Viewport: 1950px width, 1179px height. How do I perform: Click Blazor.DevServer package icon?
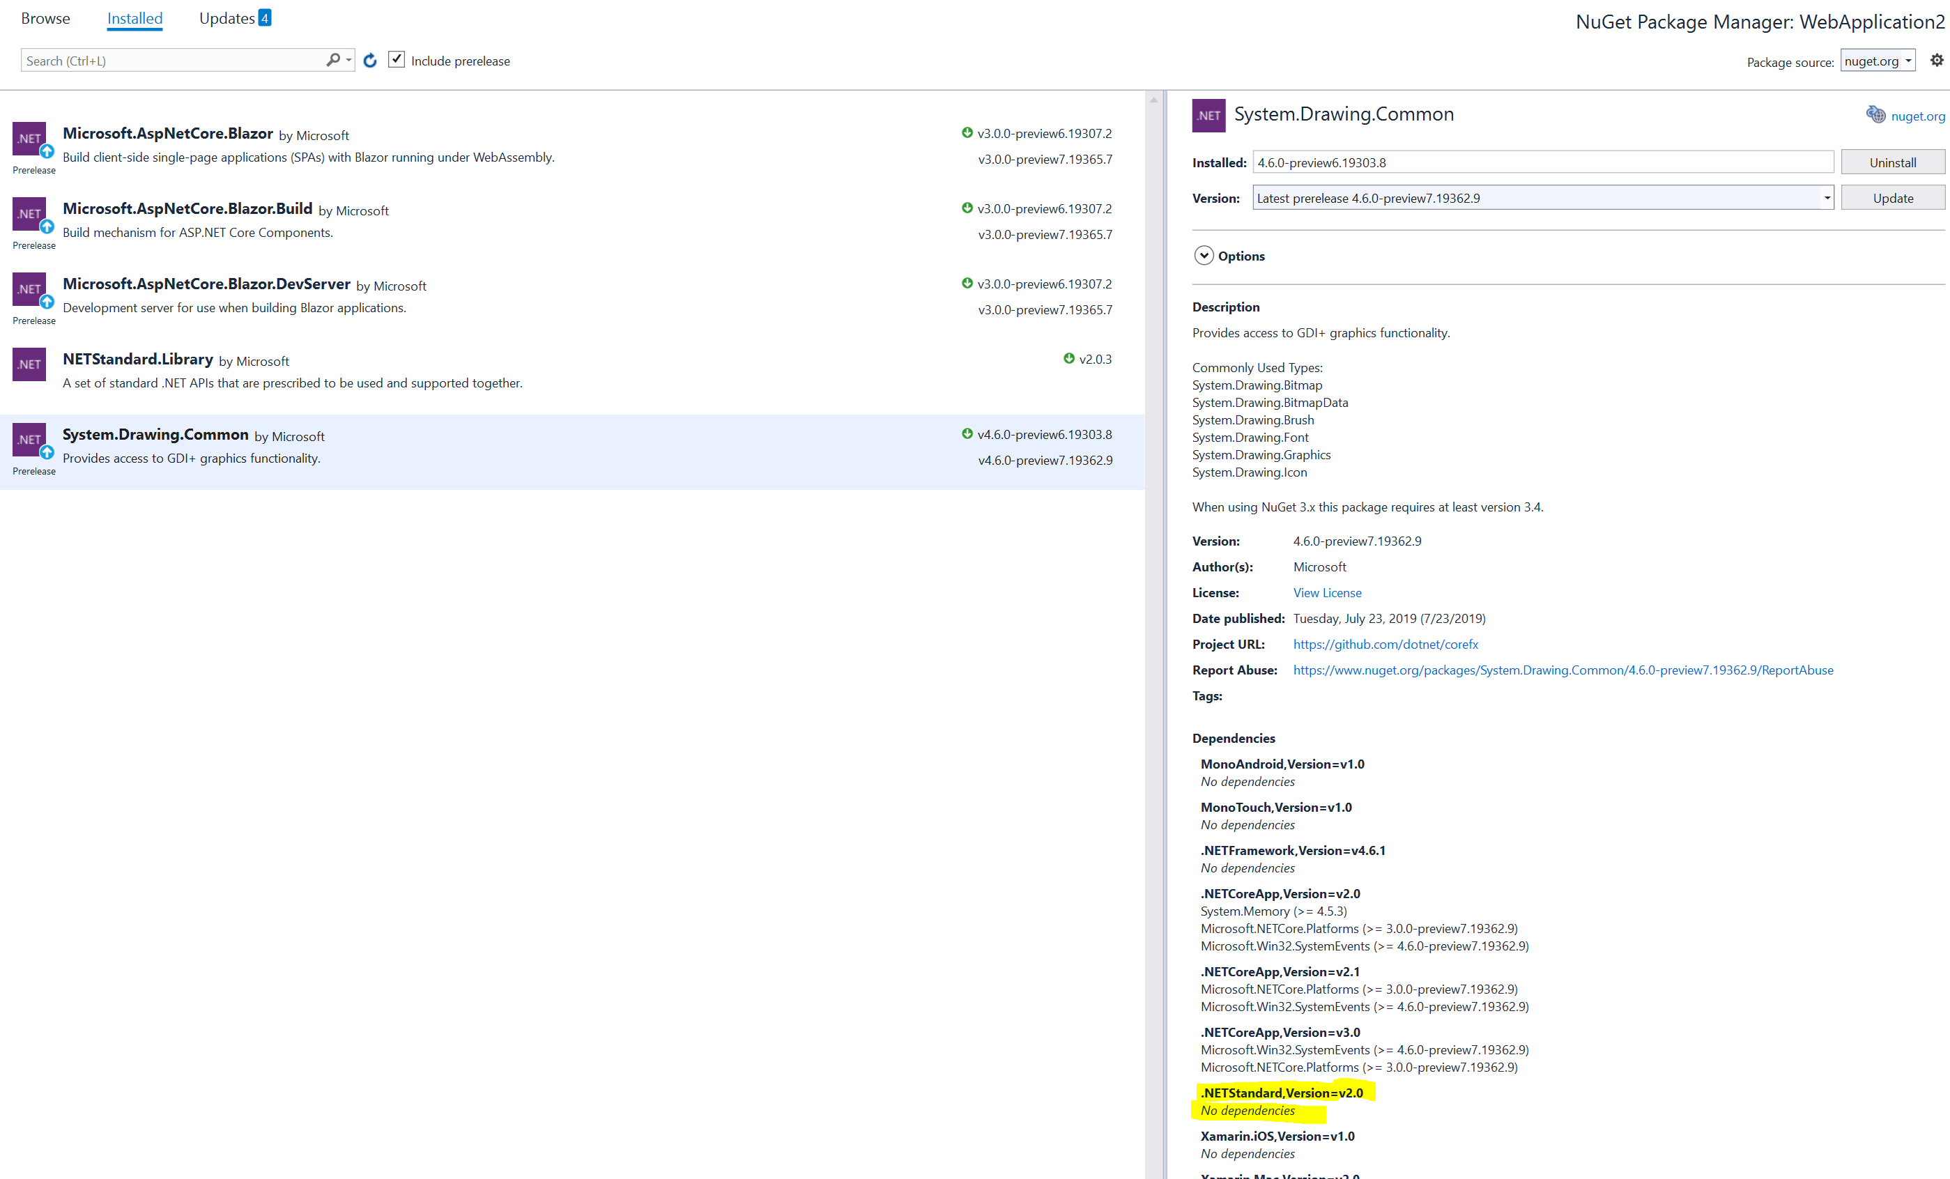(29, 288)
